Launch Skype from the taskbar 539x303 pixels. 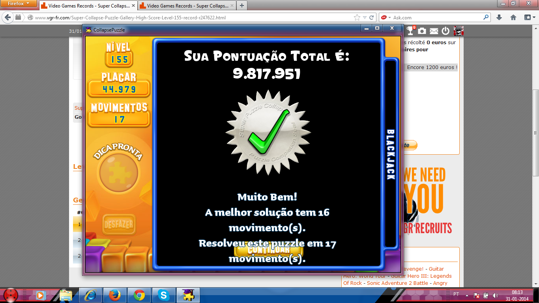click(x=163, y=295)
